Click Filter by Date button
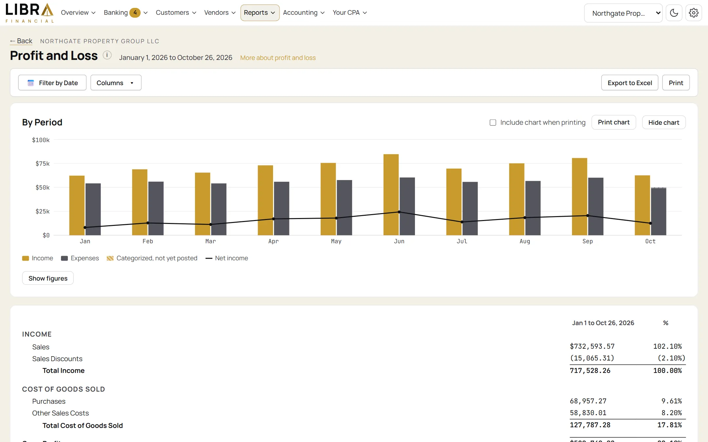Image resolution: width=708 pixels, height=442 pixels. point(52,83)
